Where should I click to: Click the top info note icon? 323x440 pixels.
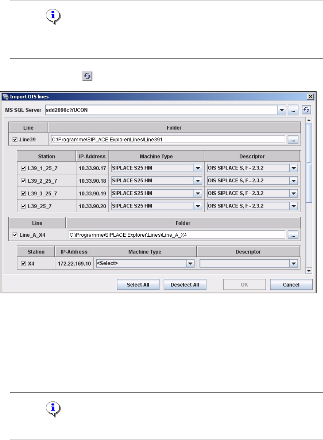53,17
